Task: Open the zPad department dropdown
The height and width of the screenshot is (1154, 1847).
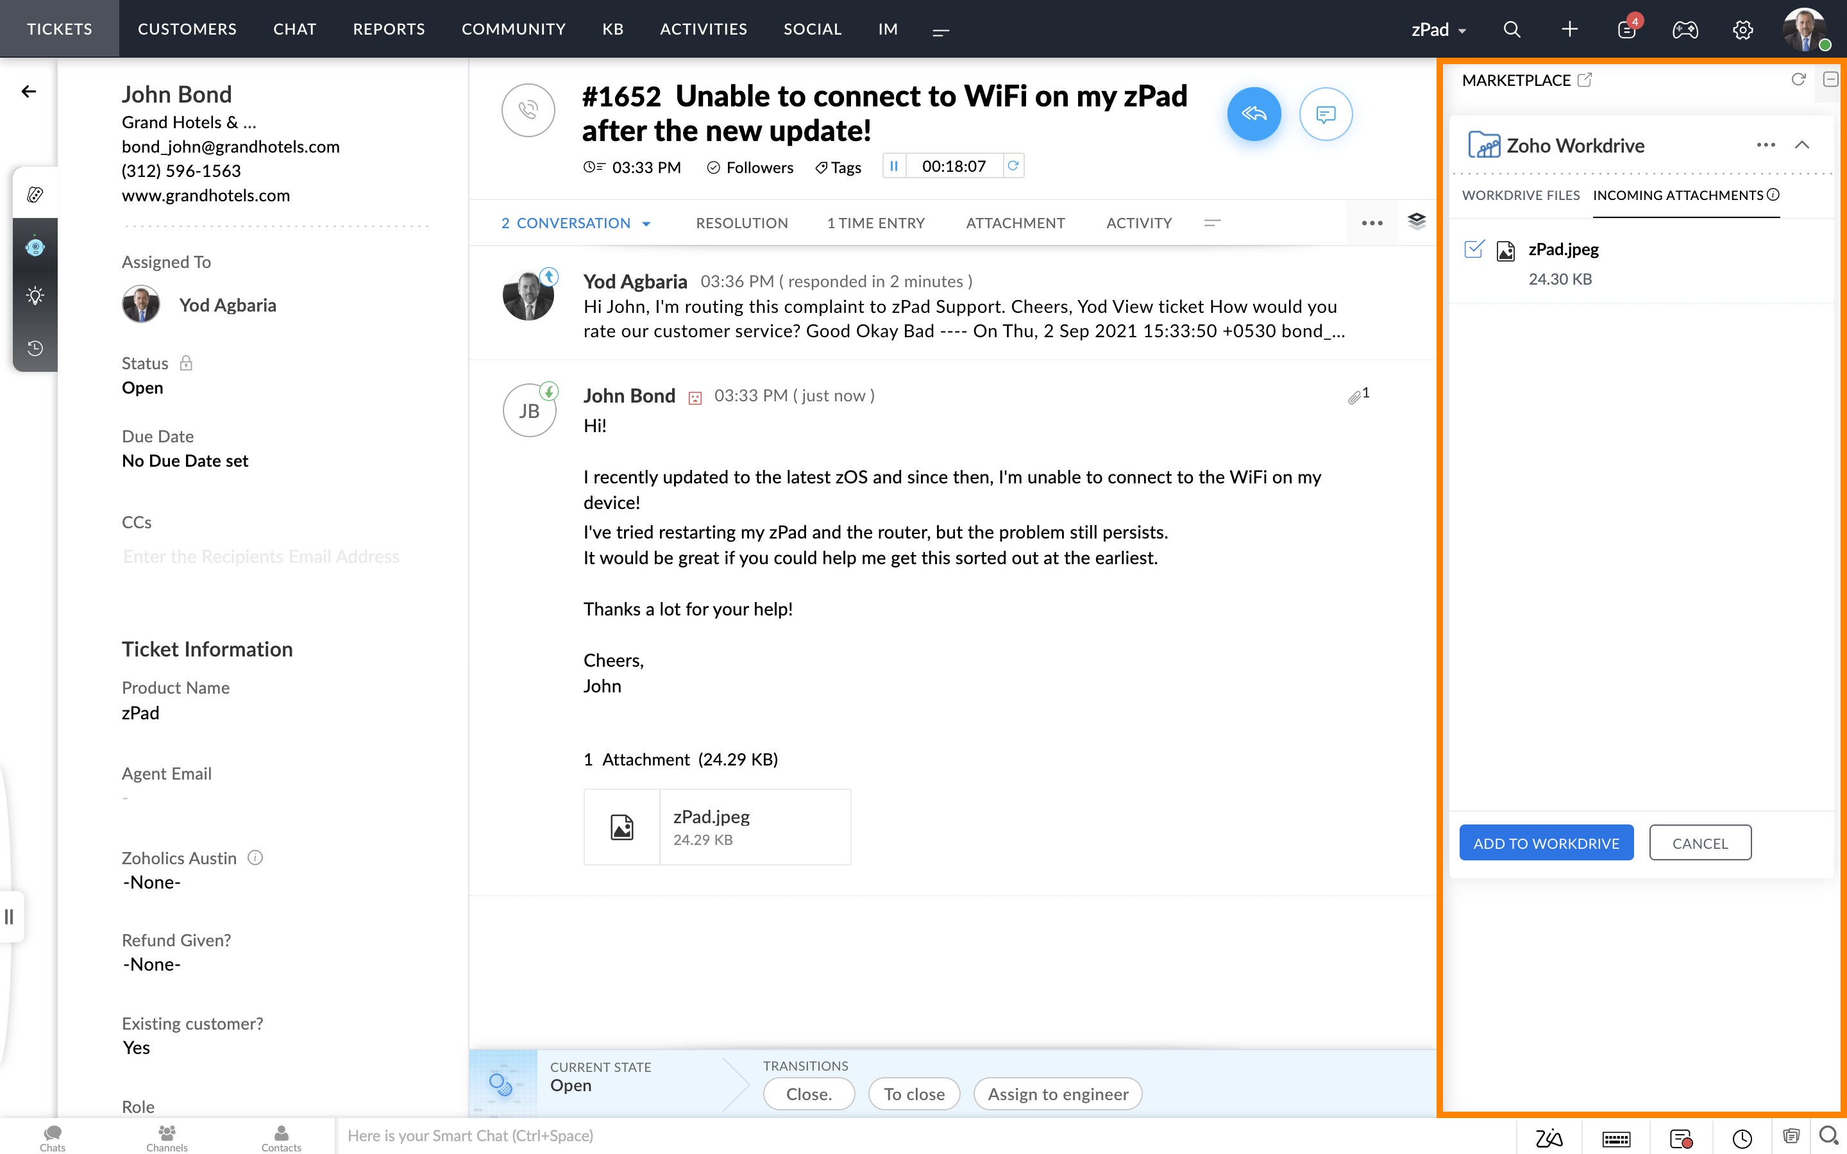Action: pyautogui.click(x=1438, y=29)
